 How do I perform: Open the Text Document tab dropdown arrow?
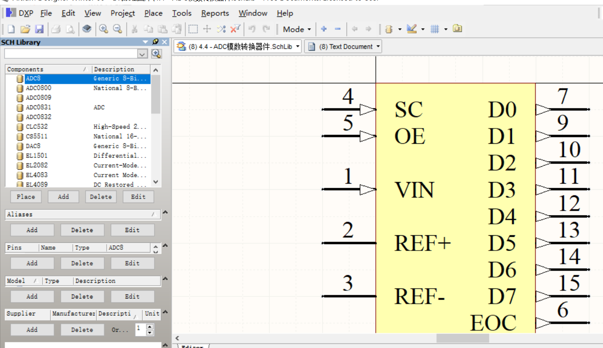[x=378, y=47]
